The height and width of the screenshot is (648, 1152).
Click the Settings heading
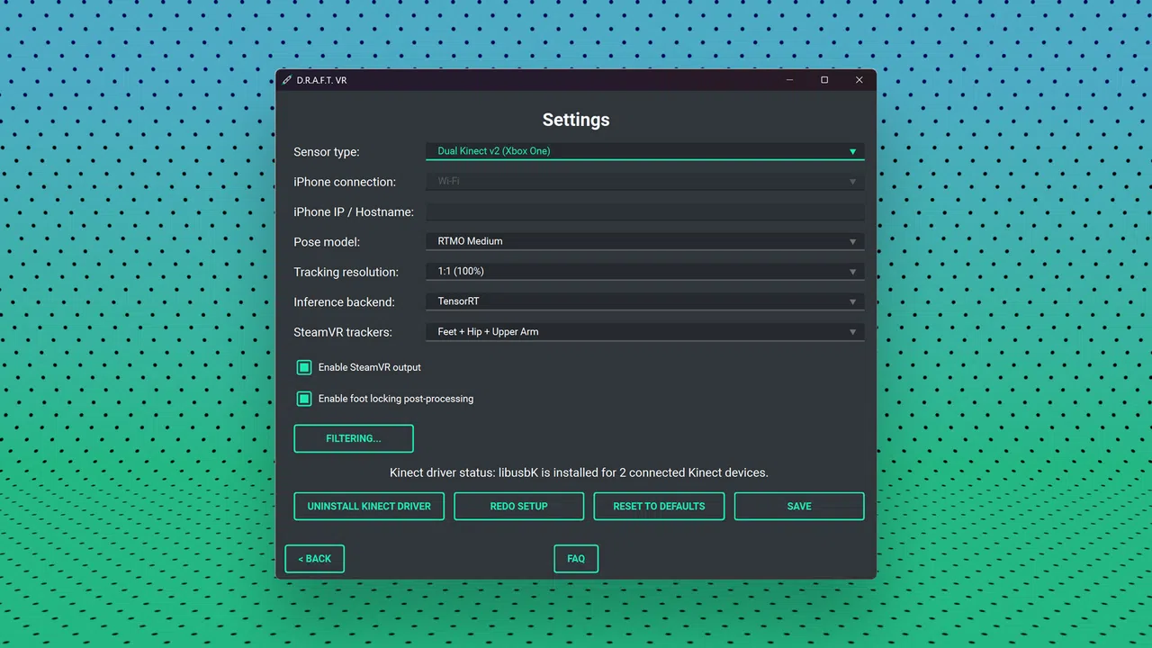click(576, 120)
